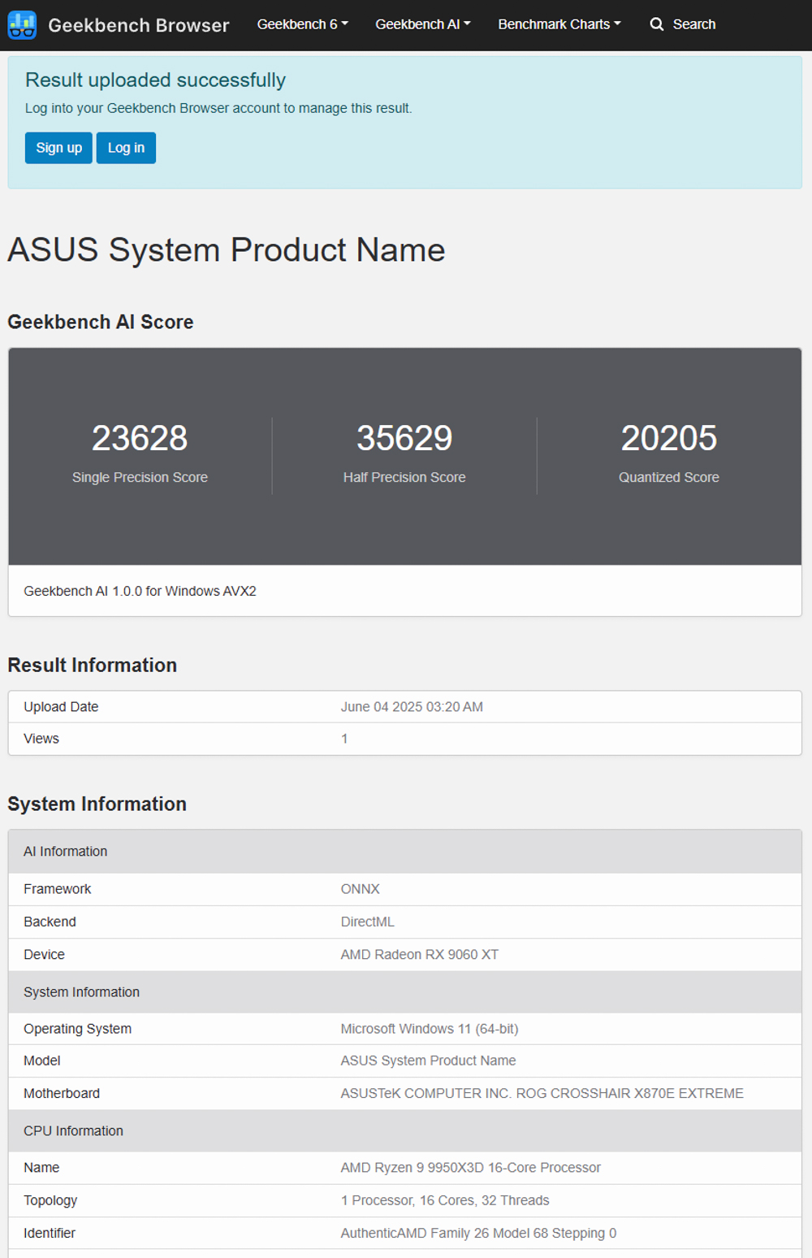Click the AuthenticAMD Family 26 identifier value
812x1258 pixels.
pyautogui.click(x=478, y=1233)
